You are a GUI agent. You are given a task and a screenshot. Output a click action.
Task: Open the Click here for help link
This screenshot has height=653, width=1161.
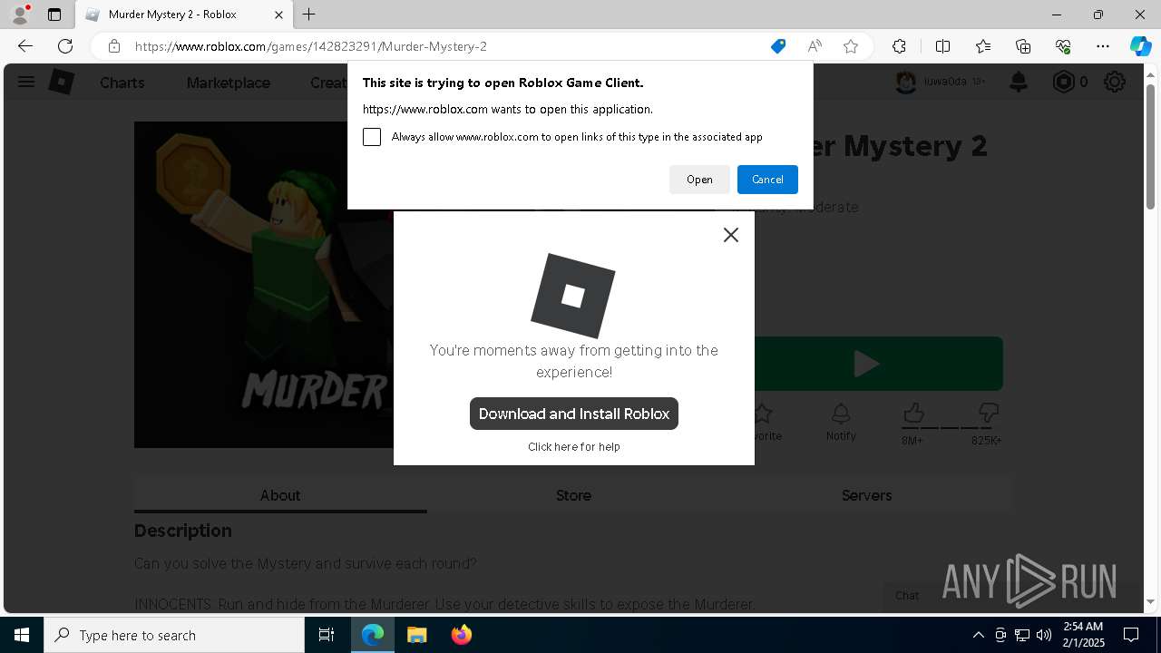point(574,446)
